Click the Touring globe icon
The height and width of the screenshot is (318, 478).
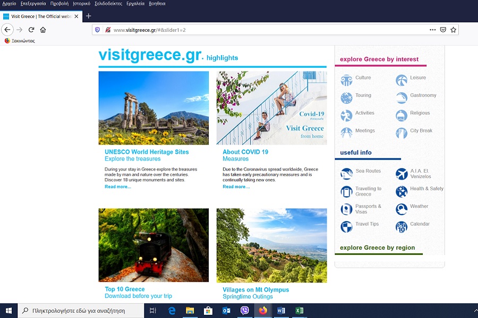346,98
